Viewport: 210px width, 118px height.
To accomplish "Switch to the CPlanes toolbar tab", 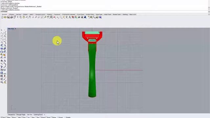I will point(12,14).
